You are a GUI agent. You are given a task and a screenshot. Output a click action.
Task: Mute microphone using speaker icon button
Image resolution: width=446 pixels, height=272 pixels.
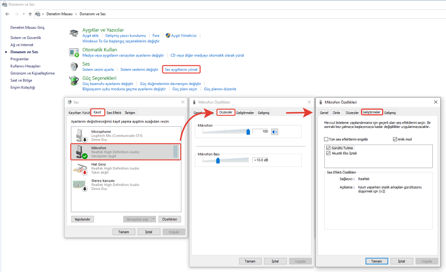(274, 132)
